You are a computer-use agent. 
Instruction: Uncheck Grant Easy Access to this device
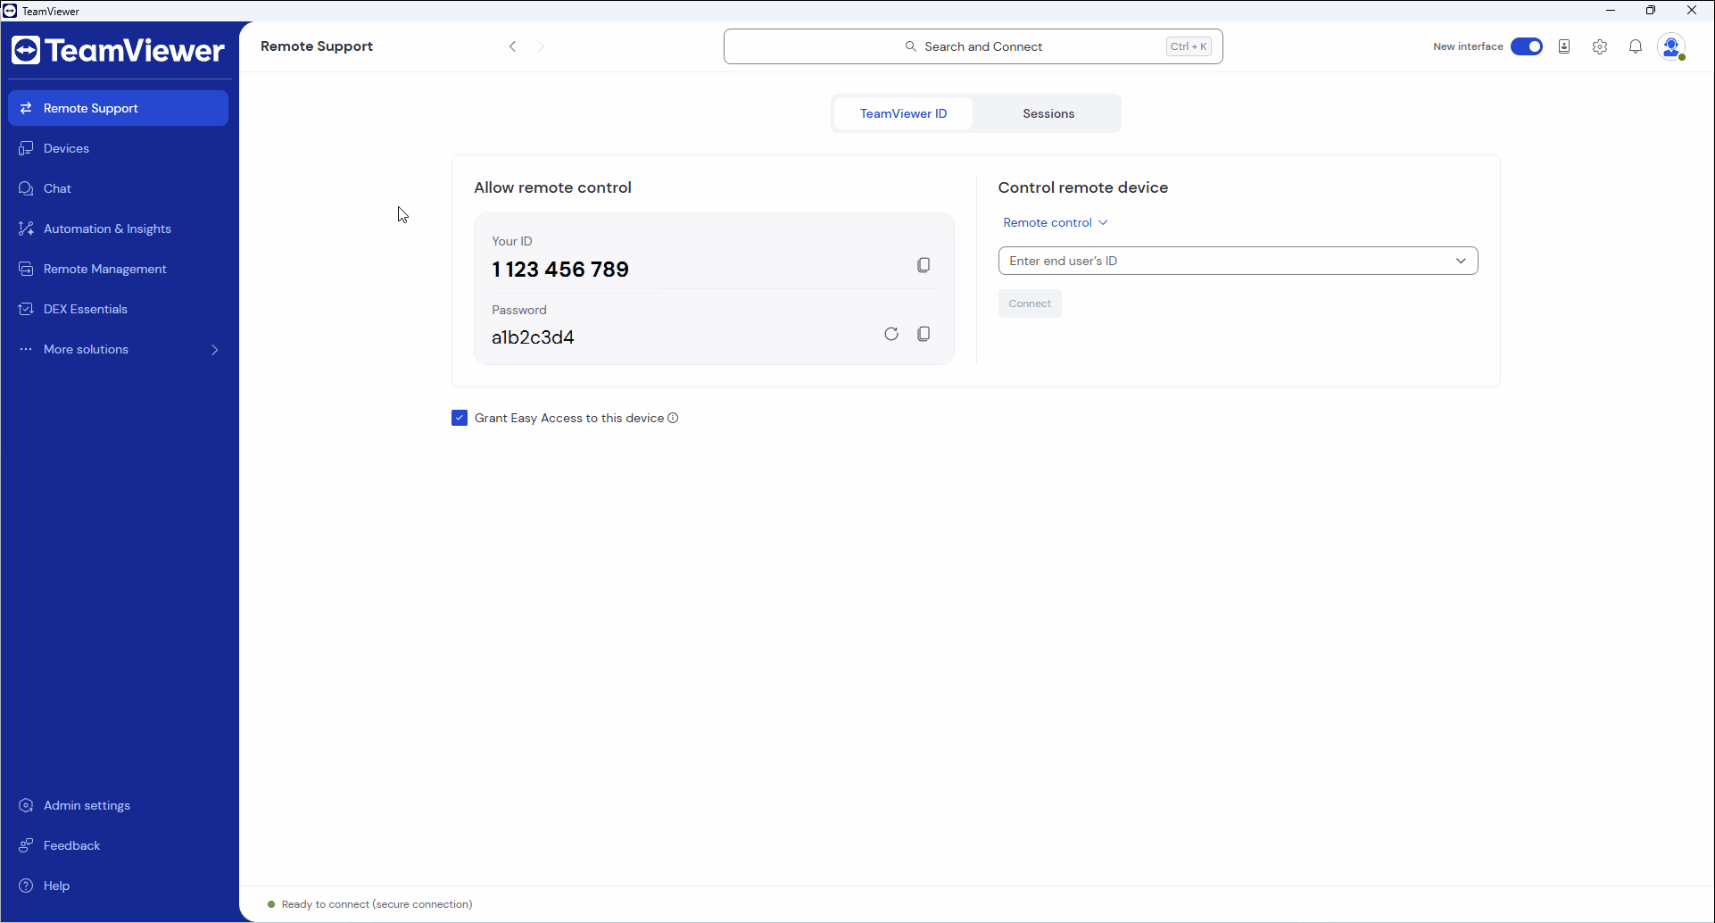pos(459,418)
